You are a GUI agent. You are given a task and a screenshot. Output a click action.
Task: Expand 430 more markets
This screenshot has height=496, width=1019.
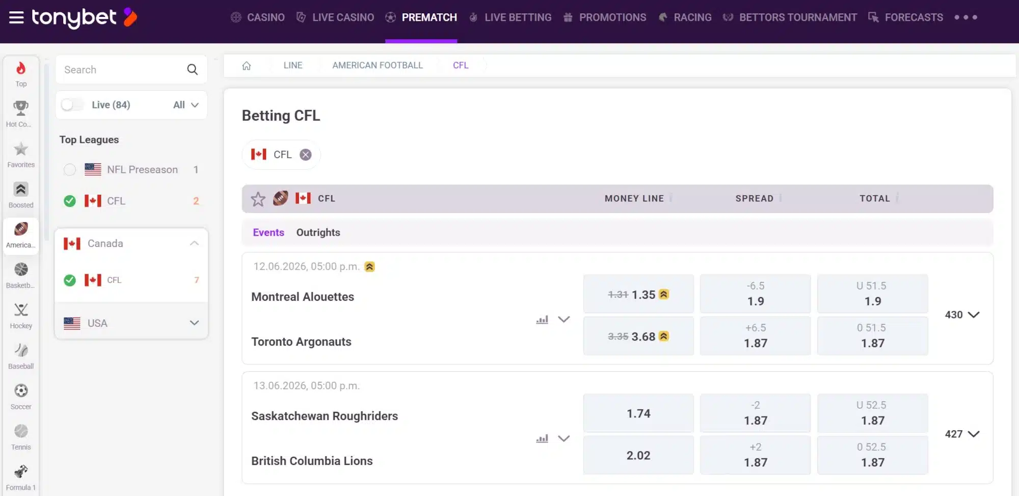click(962, 315)
